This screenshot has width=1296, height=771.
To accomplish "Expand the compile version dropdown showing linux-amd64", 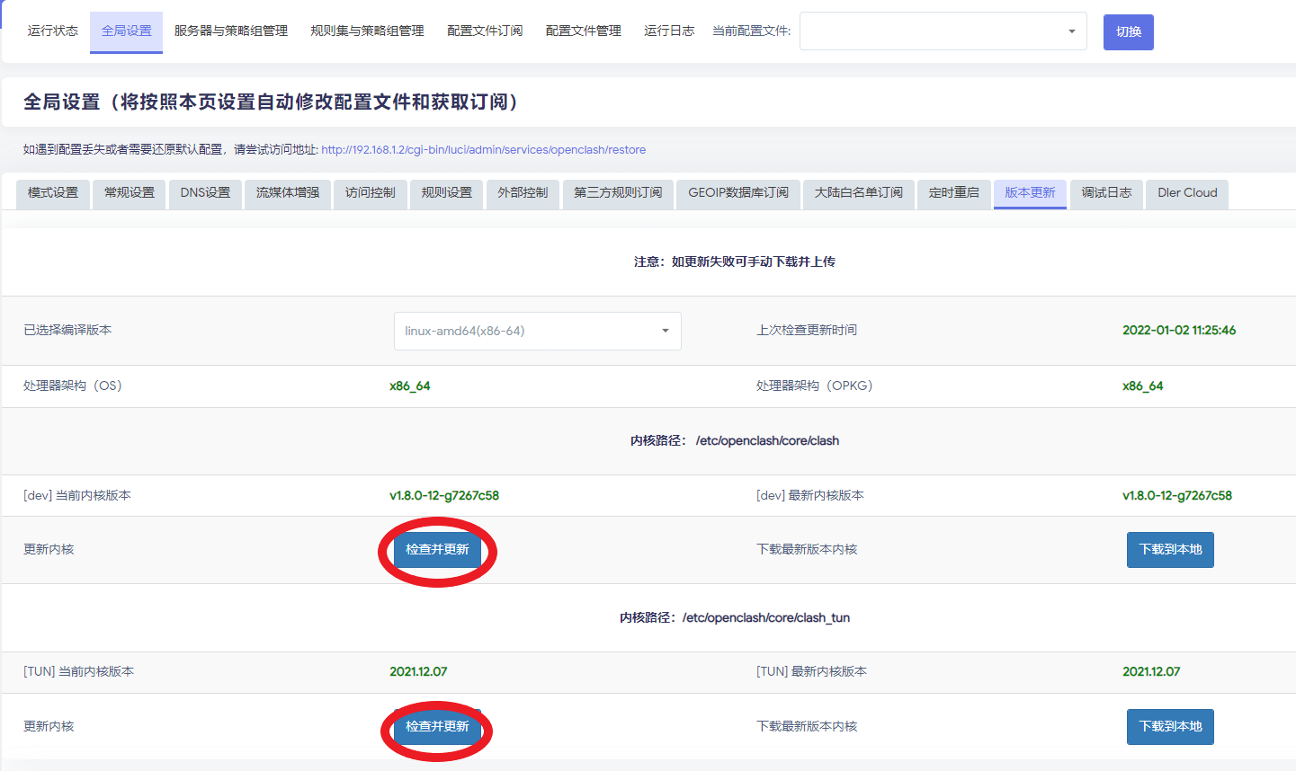I will [537, 331].
